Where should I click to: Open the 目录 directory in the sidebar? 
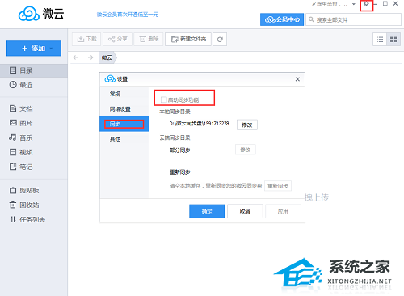pos(34,70)
